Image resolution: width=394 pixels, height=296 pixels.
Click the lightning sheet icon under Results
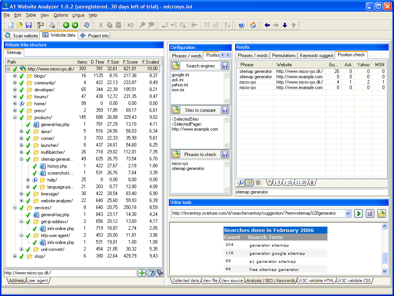pyautogui.click(x=249, y=182)
